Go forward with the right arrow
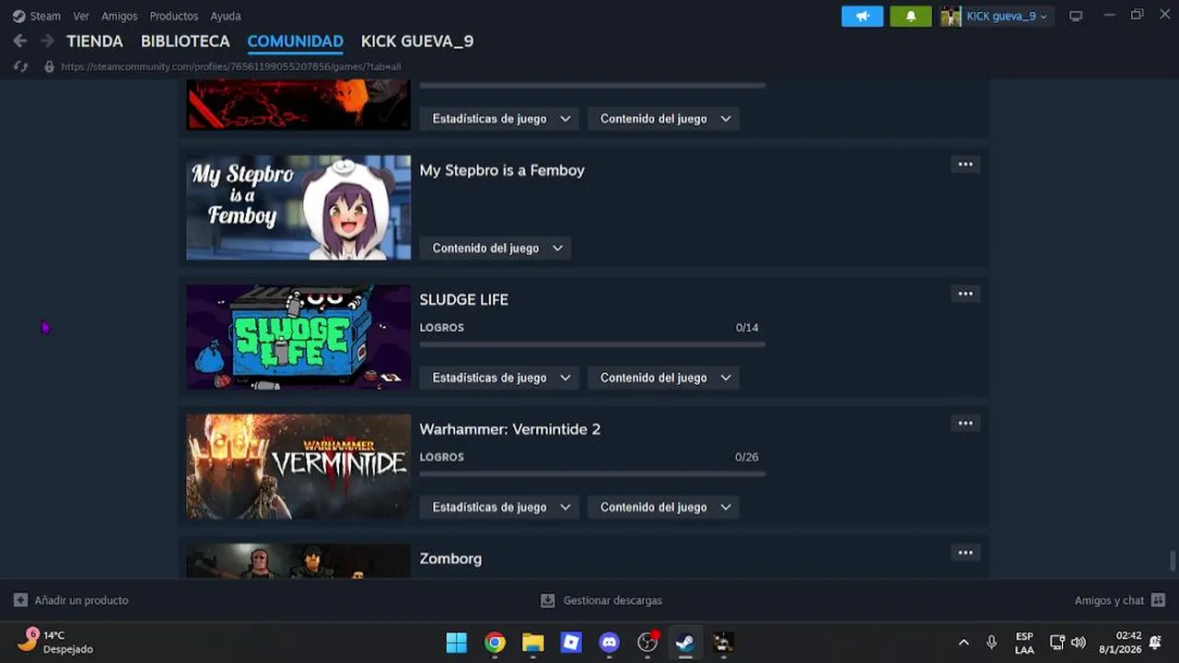This screenshot has height=663, width=1179. click(47, 41)
